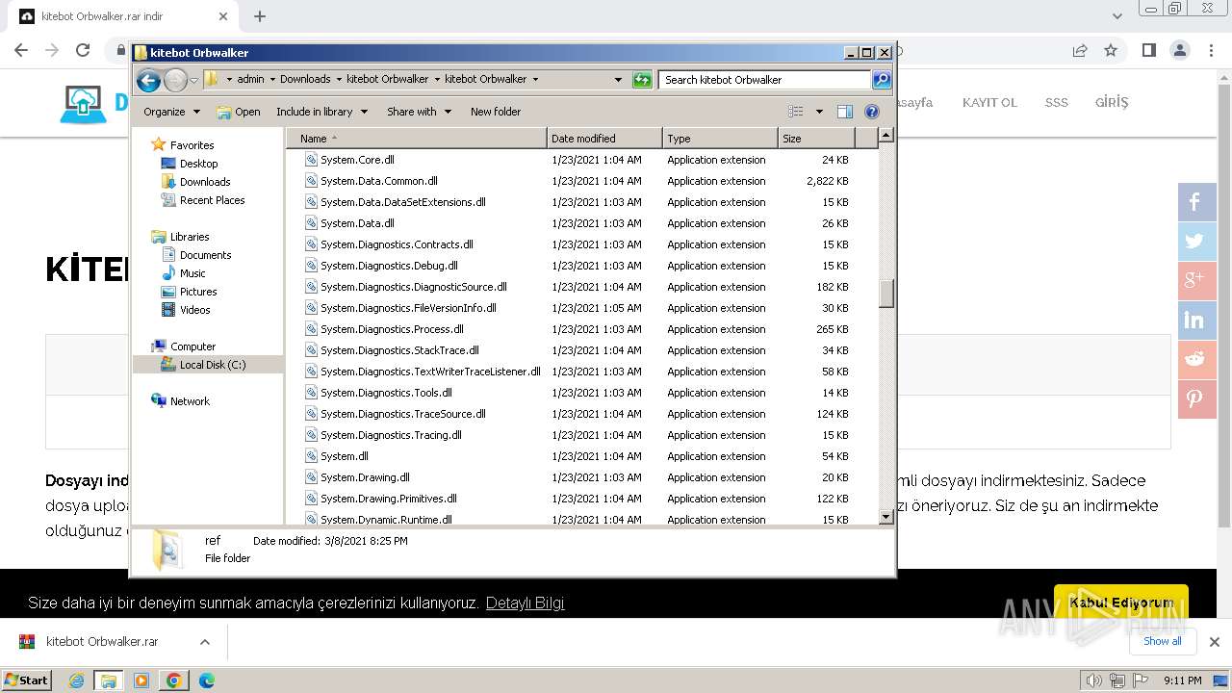Click New folder in toolbar

click(x=496, y=112)
